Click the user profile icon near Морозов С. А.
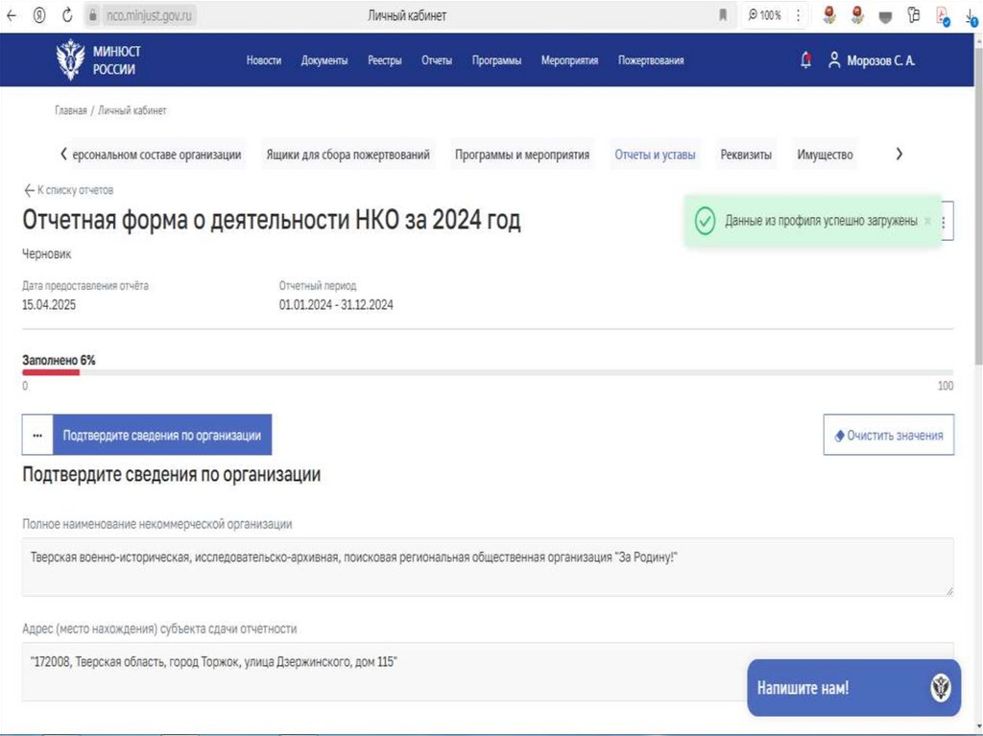Screen dimensions: 983x736 834,60
